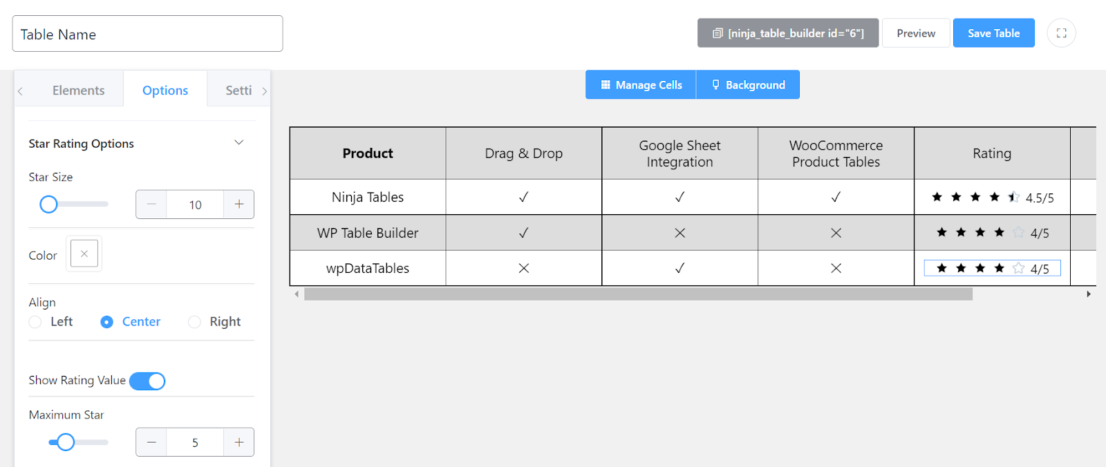Open the Elements tab
Viewport: 1106px width, 467px height.
(x=78, y=90)
